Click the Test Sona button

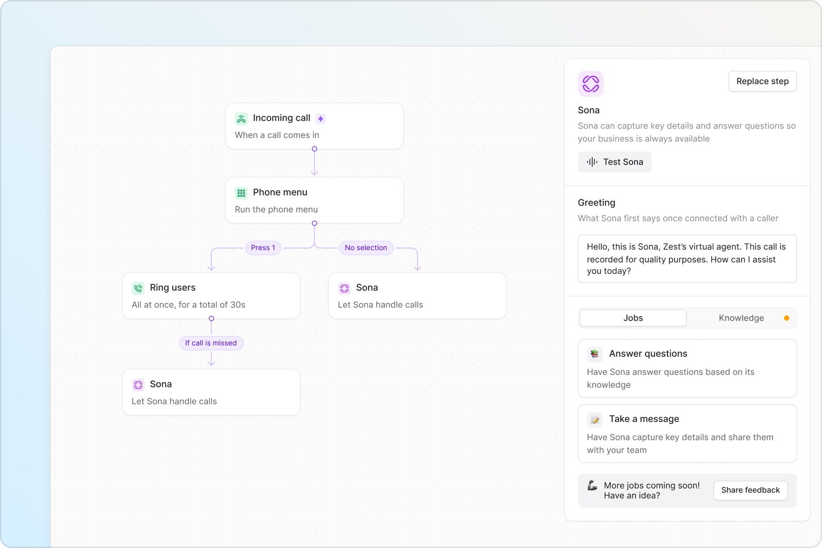point(615,162)
